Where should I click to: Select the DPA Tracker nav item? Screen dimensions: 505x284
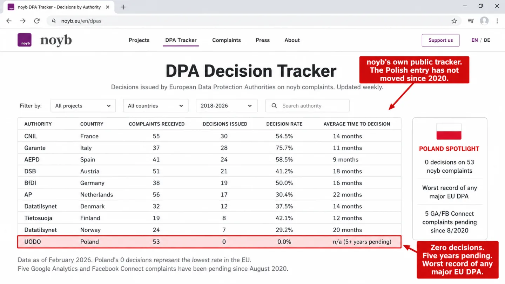tap(181, 40)
